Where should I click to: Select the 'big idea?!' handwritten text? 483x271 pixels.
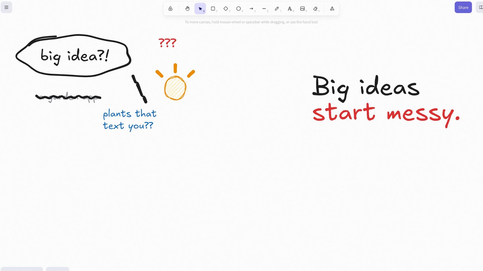75,56
